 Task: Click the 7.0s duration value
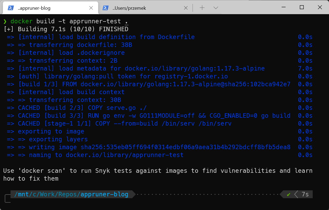305,68
